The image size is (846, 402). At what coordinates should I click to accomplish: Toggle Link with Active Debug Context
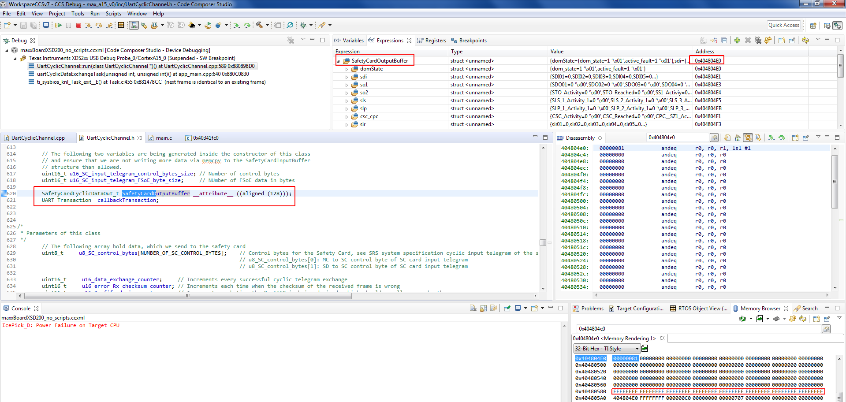(x=748, y=138)
